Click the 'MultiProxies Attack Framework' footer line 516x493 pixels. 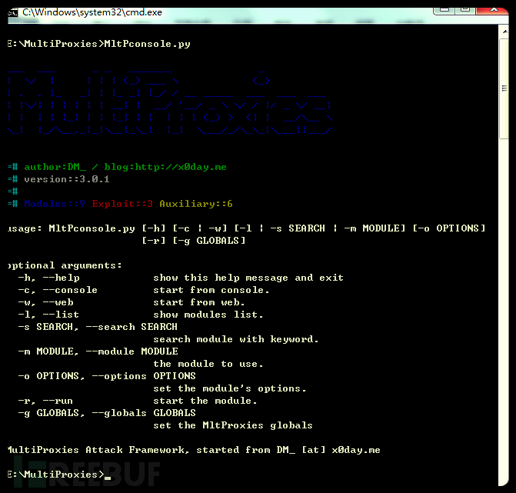click(194, 450)
